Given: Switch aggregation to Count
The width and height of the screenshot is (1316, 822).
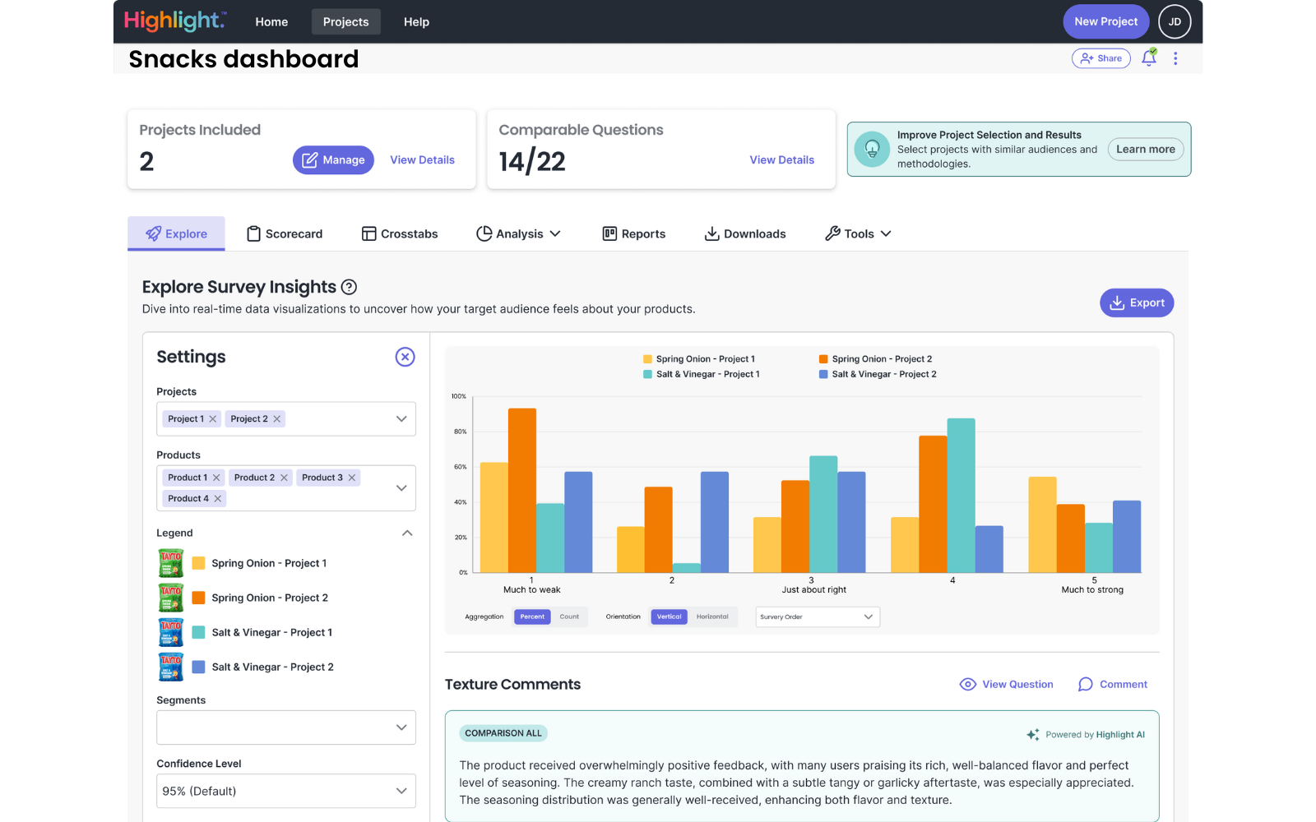Looking at the screenshot, I should [x=569, y=616].
